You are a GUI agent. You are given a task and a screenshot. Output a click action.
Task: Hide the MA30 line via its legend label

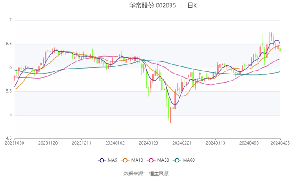point(163,160)
